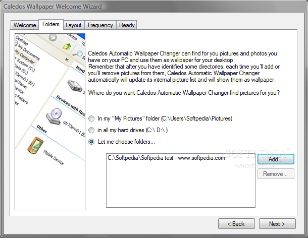
Task: Go back with the < Back button
Action: [236, 224]
